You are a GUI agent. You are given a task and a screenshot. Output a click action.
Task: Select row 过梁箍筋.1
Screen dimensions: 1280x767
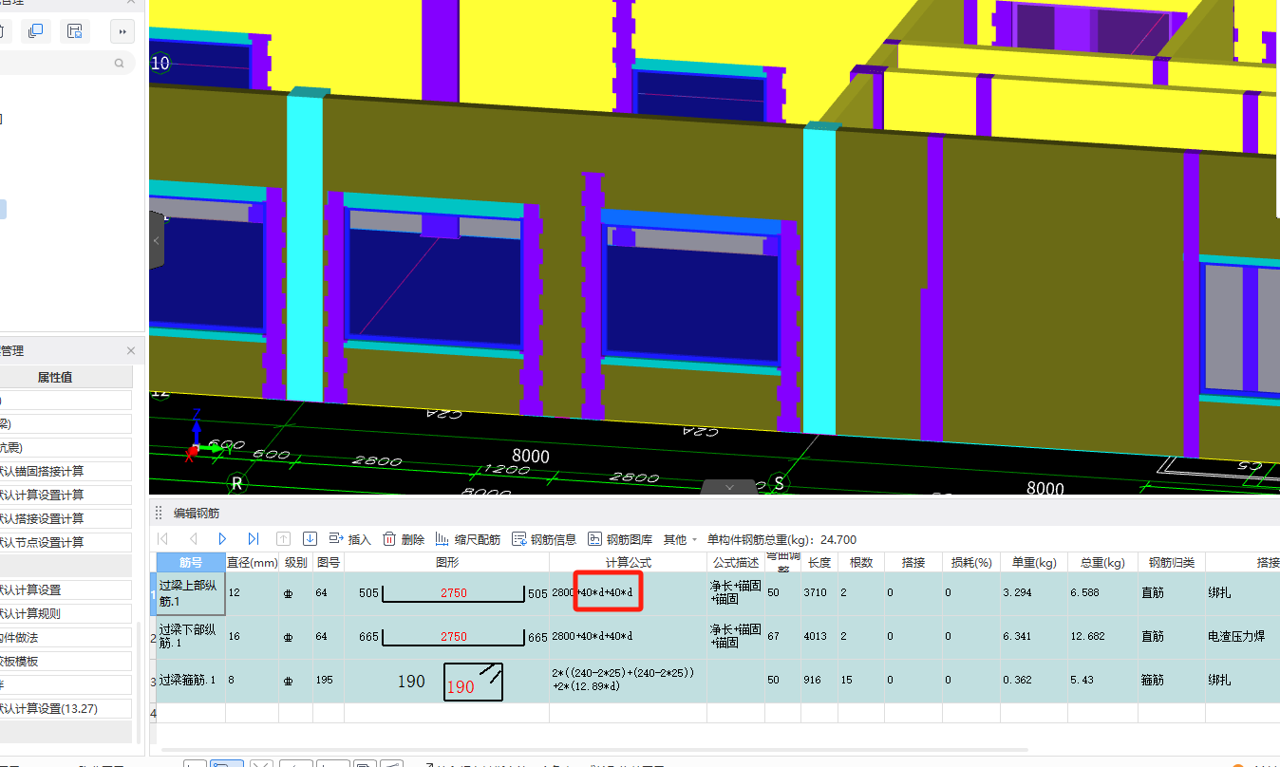[191, 680]
